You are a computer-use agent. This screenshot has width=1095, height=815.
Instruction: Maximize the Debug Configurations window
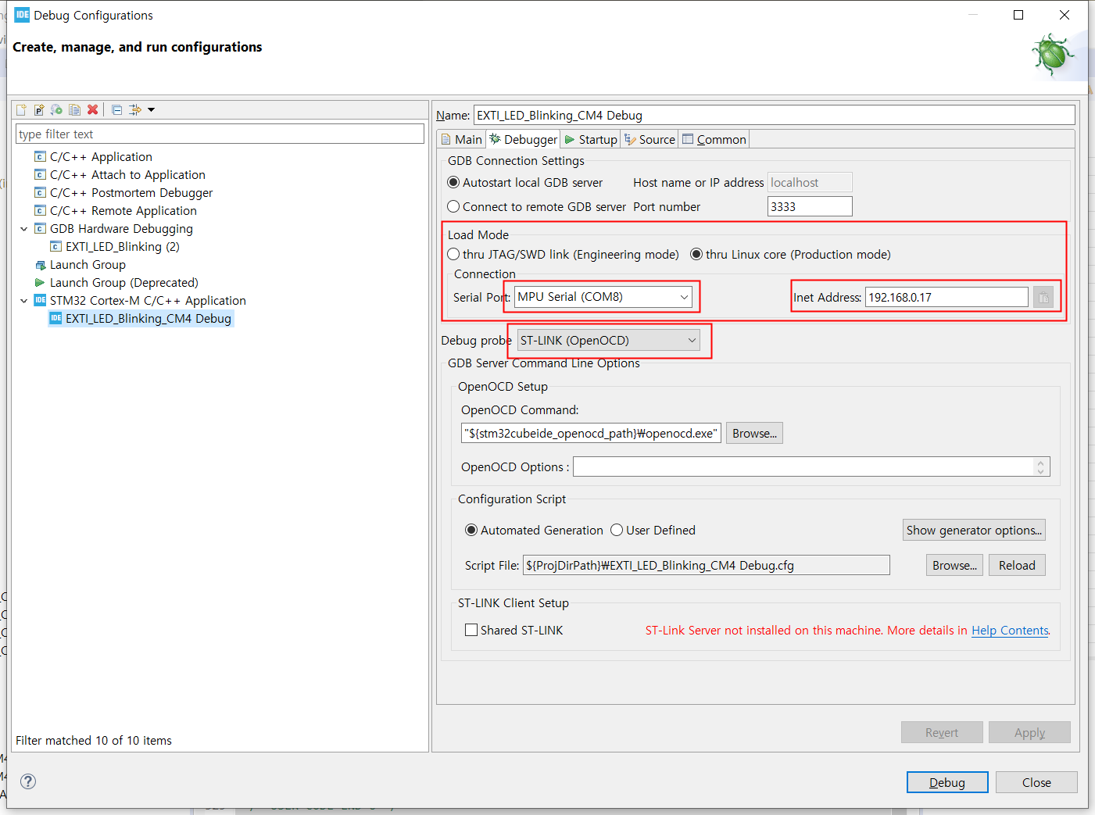pos(1018,15)
